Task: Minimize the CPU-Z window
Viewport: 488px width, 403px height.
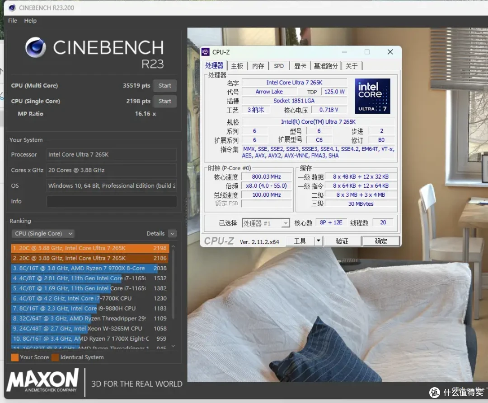Action: [x=344, y=52]
